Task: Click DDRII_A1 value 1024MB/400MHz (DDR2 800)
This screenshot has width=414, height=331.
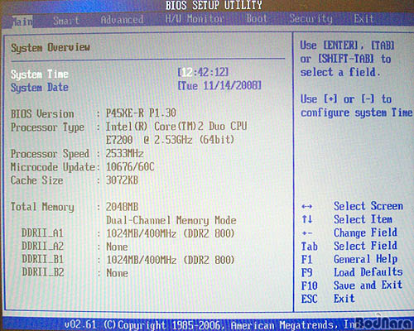Action: coord(171,233)
